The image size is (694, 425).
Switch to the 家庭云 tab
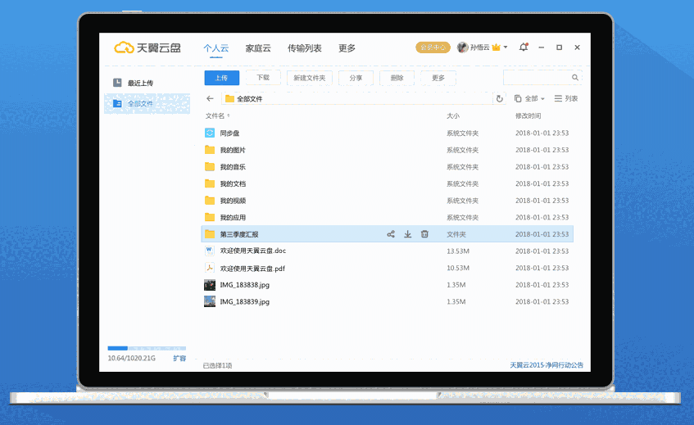click(x=258, y=48)
